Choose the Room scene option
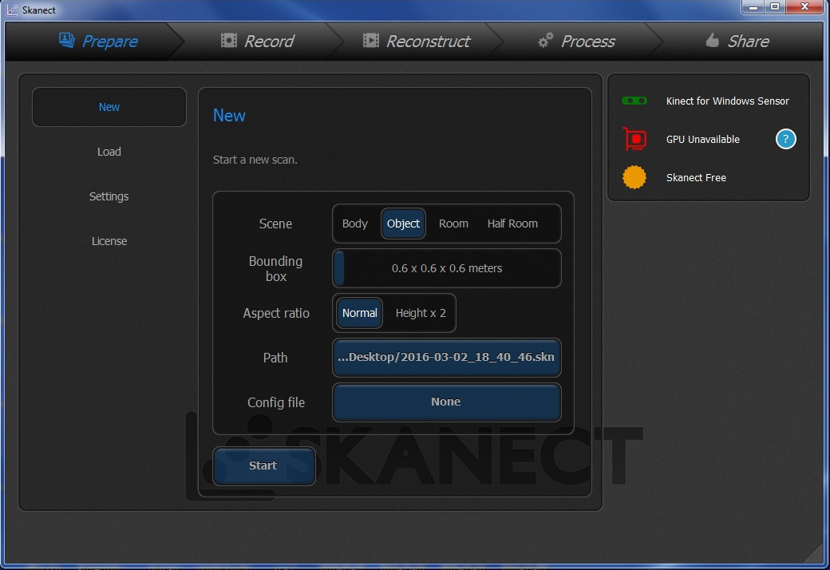Viewport: 830px width, 570px height. [x=453, y=224]
